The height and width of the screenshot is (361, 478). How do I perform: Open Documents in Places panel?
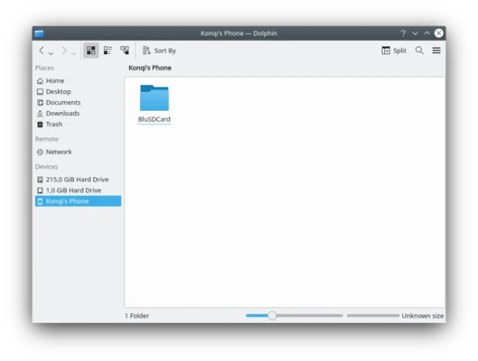point(78,103)
